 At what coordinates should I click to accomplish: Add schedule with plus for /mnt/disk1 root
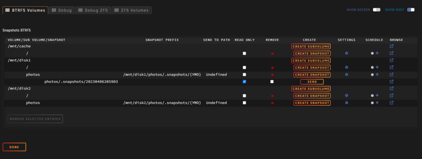[377, 67]
